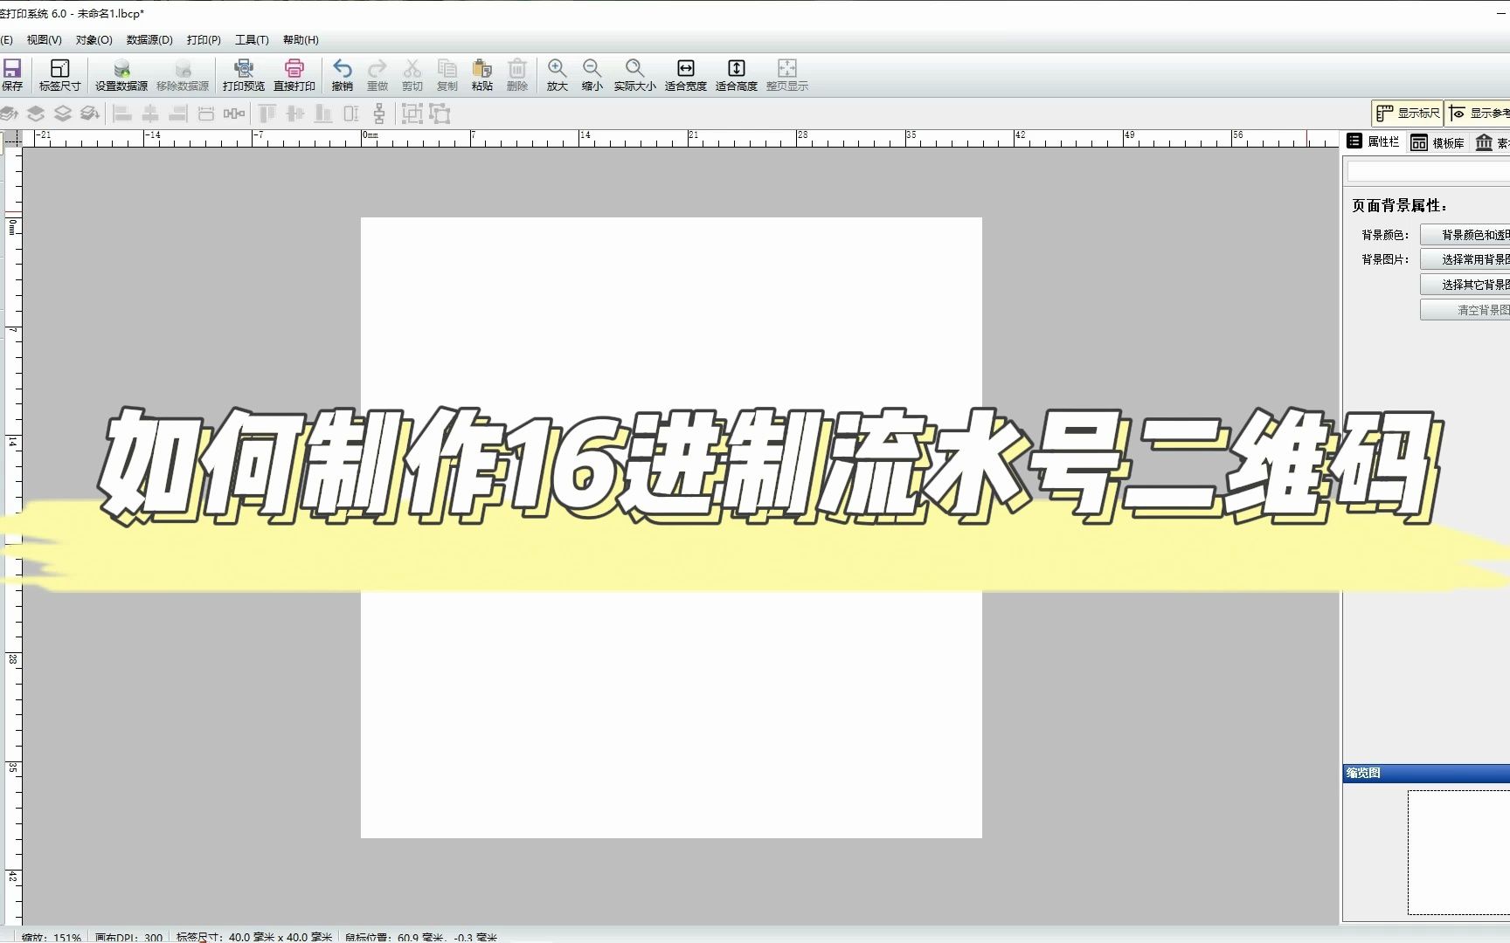Click the thumbnail preview in the 缩览图 panel

(1458, 852)
